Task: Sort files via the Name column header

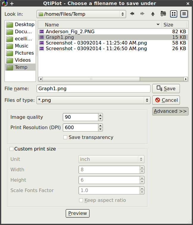Action: (100, 25)
